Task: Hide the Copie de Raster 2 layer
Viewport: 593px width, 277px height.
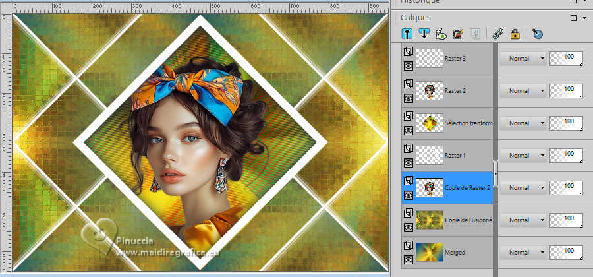Action: pos(408,195)
